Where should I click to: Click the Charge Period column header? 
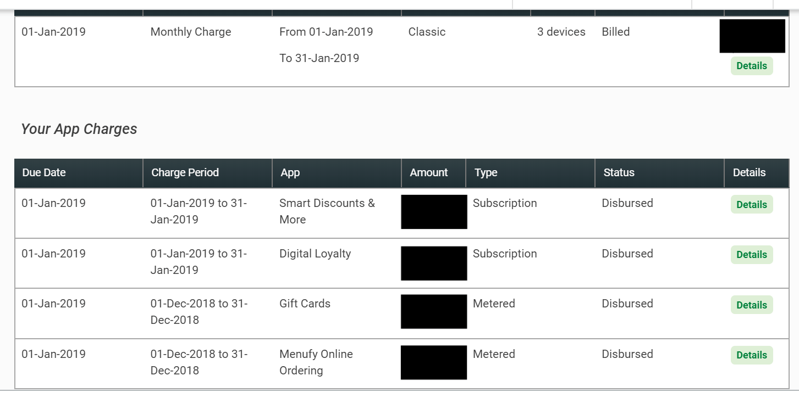(185, 172)
